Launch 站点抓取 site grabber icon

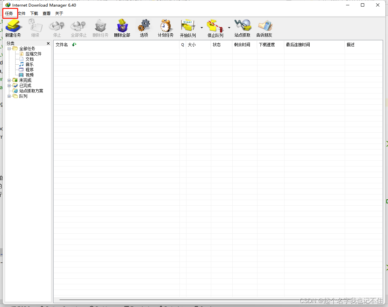point(243,25)
